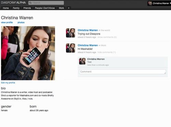Click the Test comment text

[89, 62]
